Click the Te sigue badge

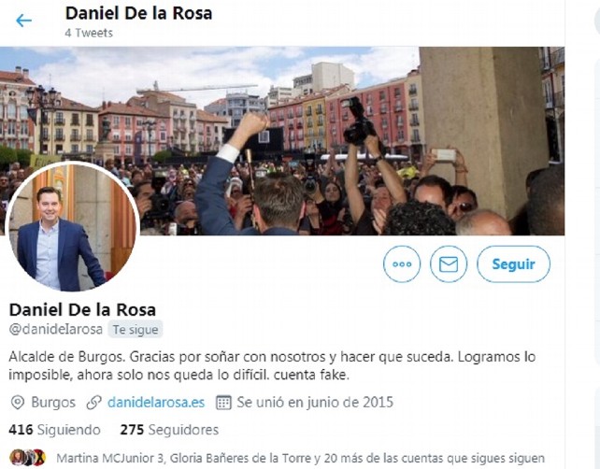(136, 330)
